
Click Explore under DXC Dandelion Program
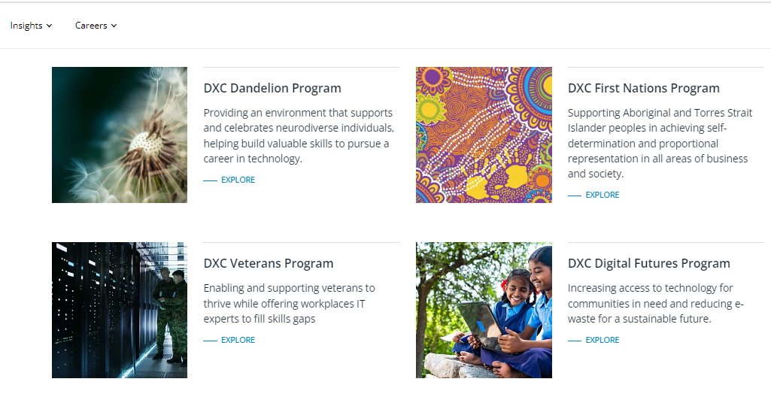pos(238,180)
